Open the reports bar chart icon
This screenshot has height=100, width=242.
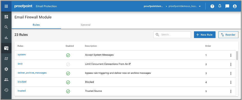(x=6, y=38)
